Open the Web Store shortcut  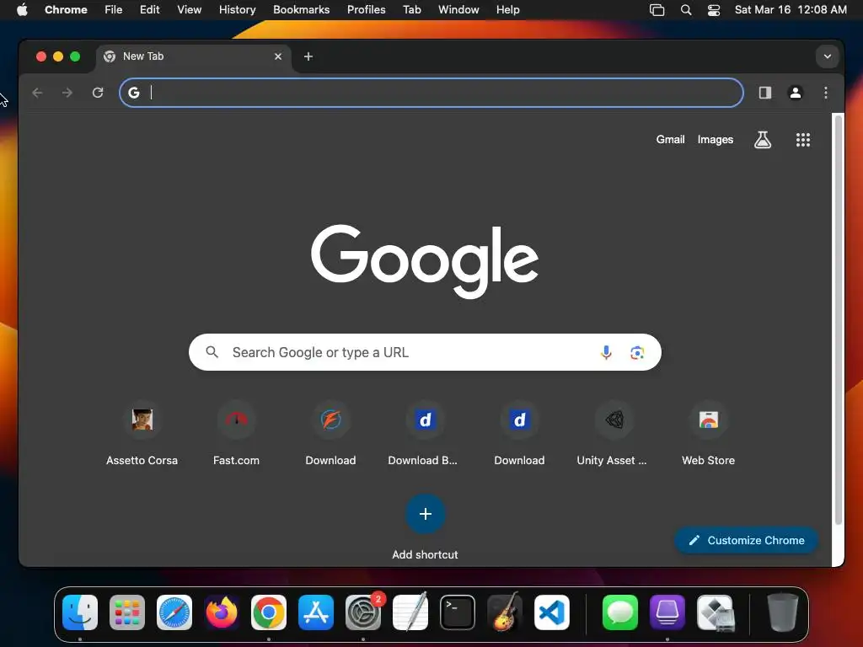pos(708,434)
